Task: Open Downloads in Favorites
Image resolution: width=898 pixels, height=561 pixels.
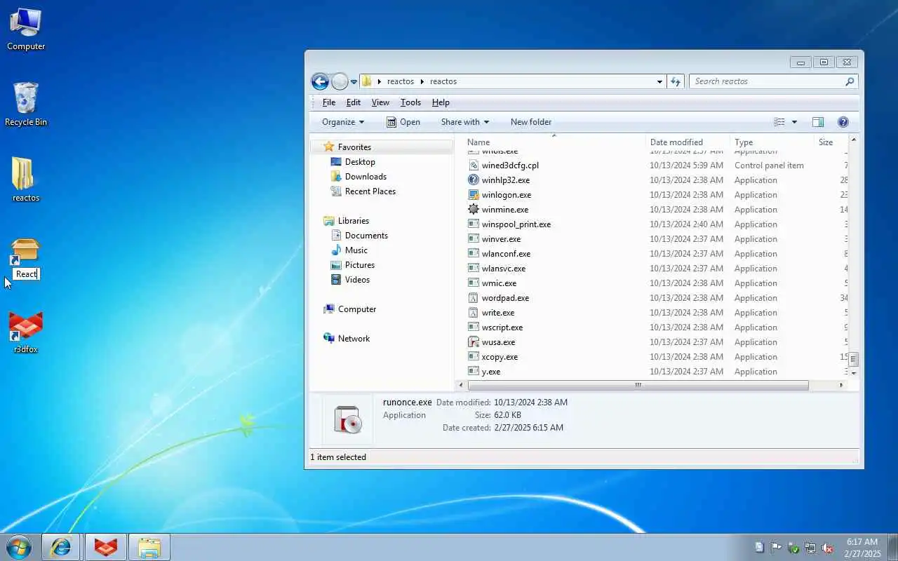Action: pyautogui.click(x=366, y=177)
